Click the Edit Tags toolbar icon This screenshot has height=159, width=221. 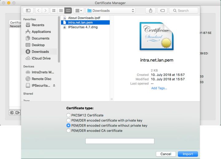point(162,10)
